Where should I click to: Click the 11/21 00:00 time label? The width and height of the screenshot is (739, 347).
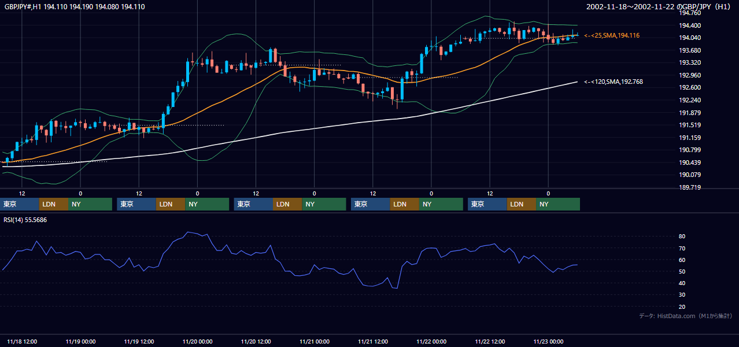[315, 342]
